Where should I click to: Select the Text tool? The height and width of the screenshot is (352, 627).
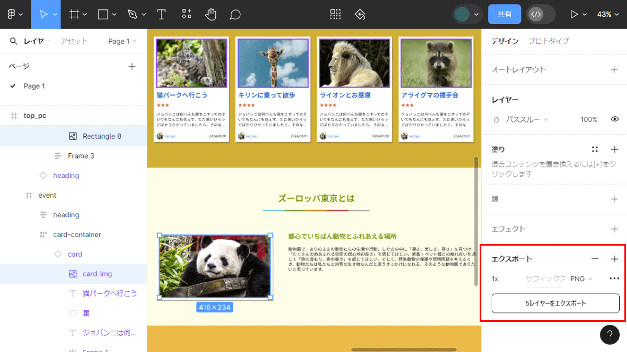(161, 14)
